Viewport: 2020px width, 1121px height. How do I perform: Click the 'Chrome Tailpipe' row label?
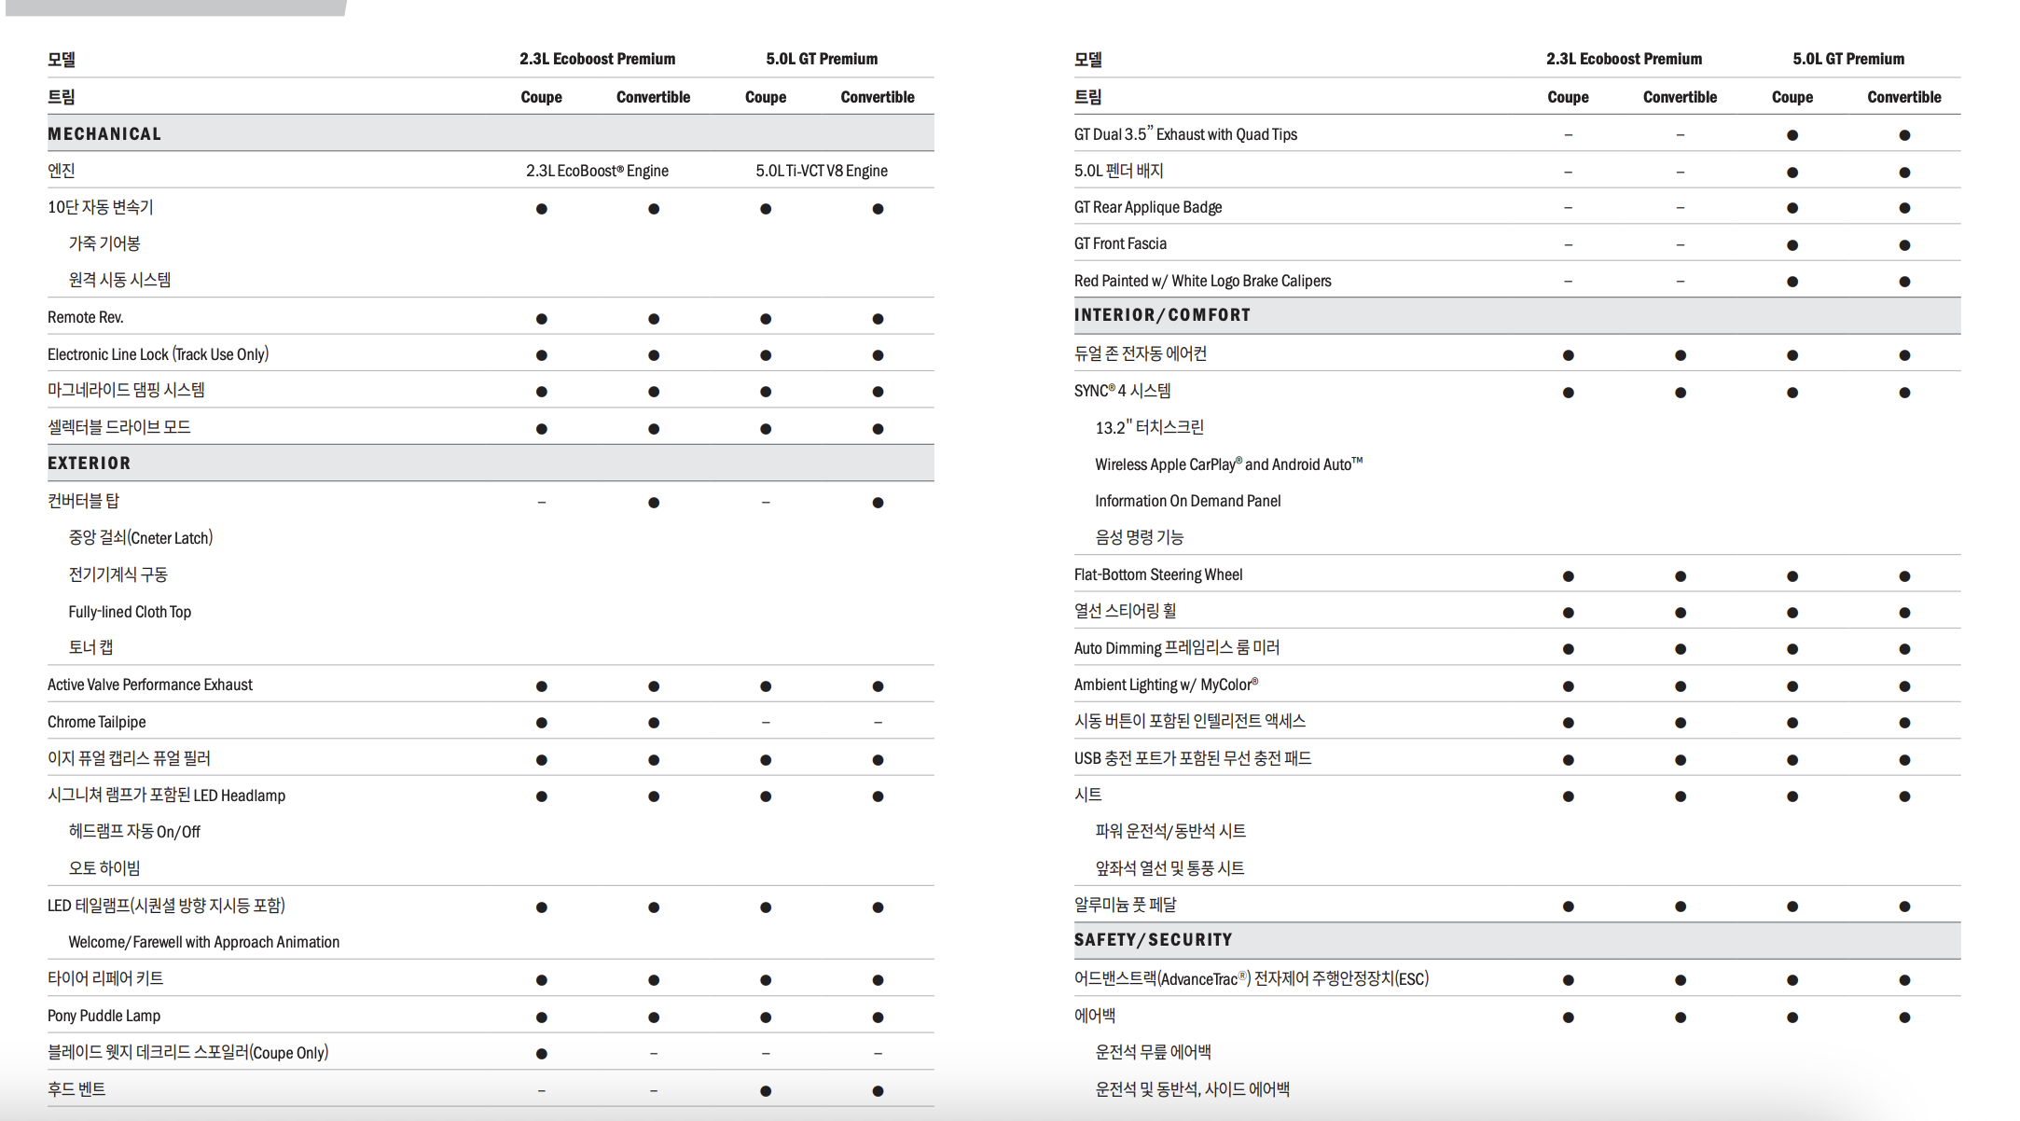point(97,722)
